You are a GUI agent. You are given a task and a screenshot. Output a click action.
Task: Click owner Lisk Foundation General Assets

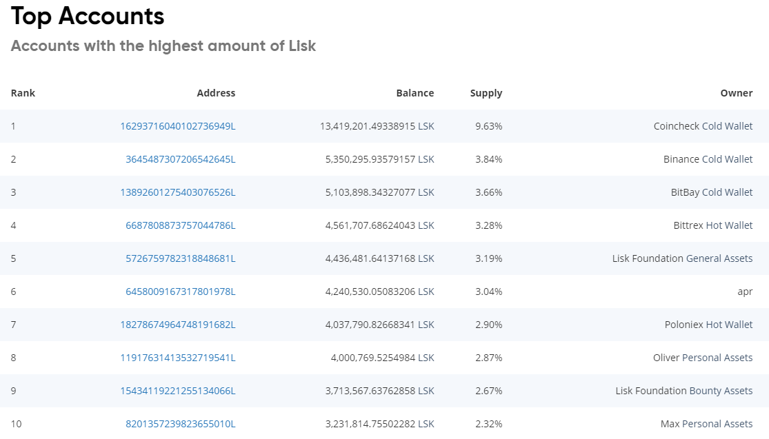coord(682,258)
